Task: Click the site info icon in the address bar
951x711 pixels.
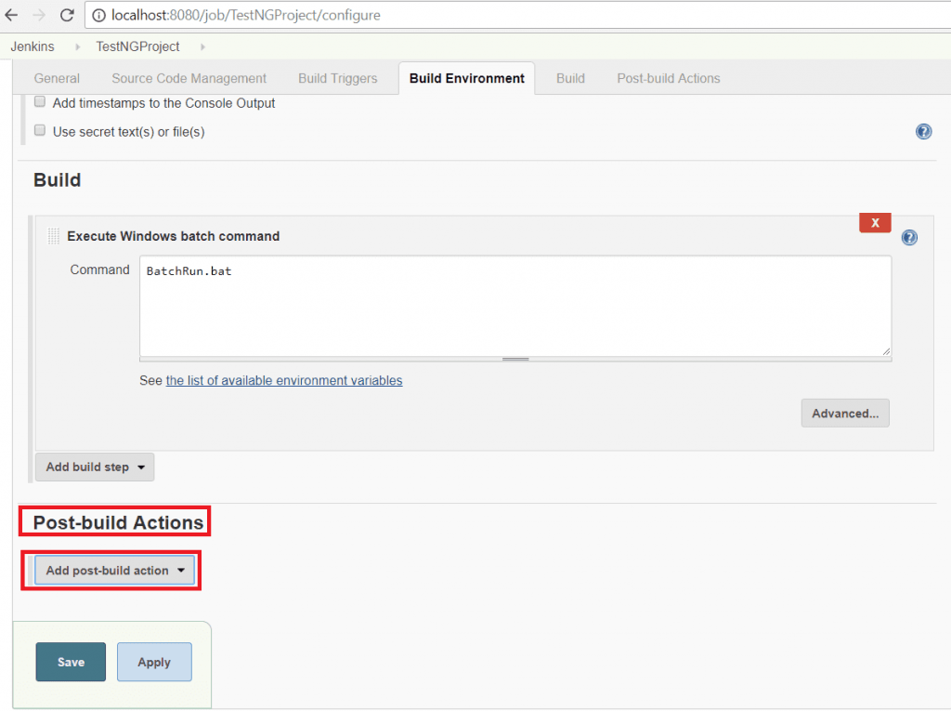Action: (98, 15)
